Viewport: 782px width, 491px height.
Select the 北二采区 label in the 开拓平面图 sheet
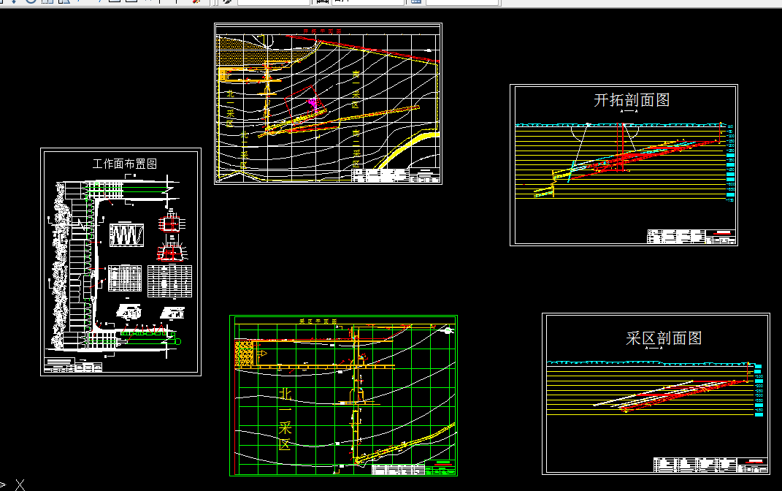[x=244, y=150]
